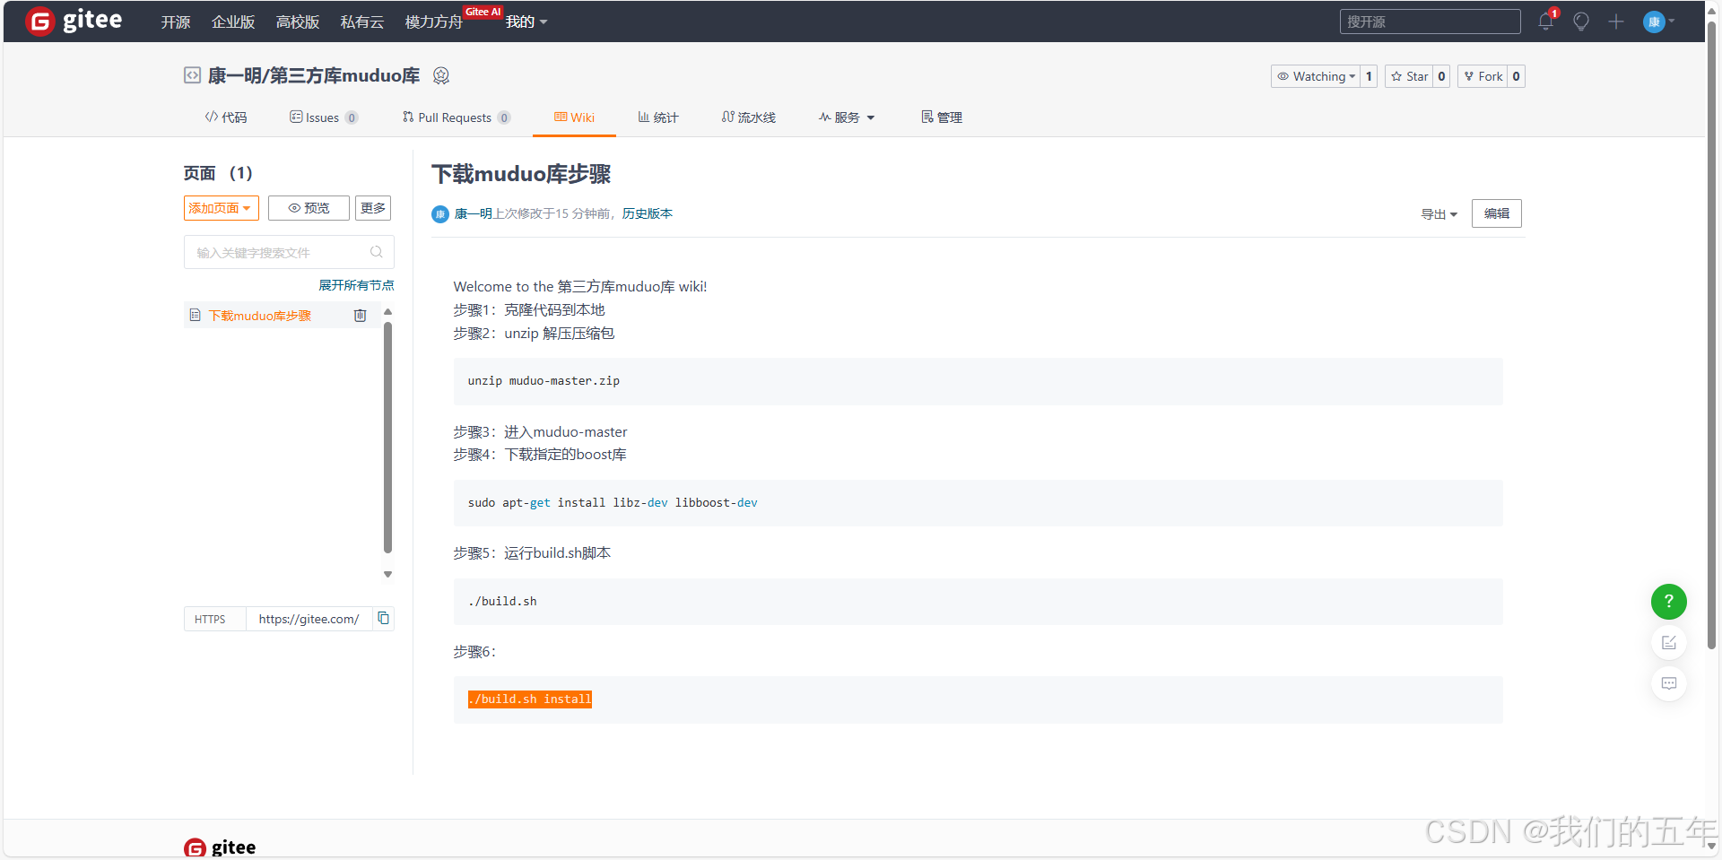
Task: Open the Pull Requests tab
Action: [x=455, y=117]
